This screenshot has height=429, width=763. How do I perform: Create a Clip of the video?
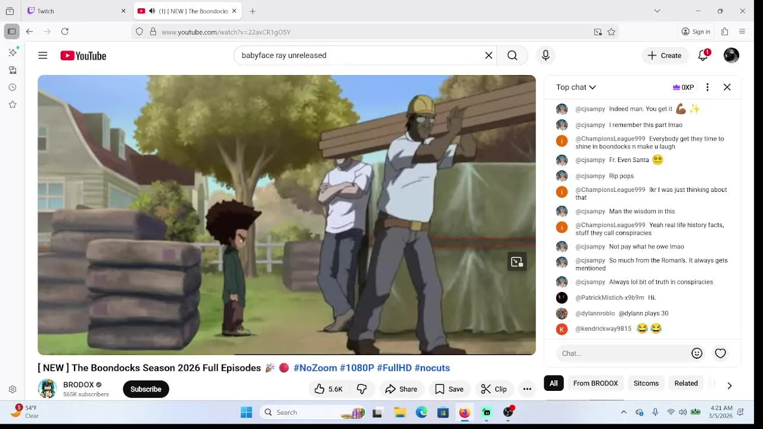(x=494, y=389)
